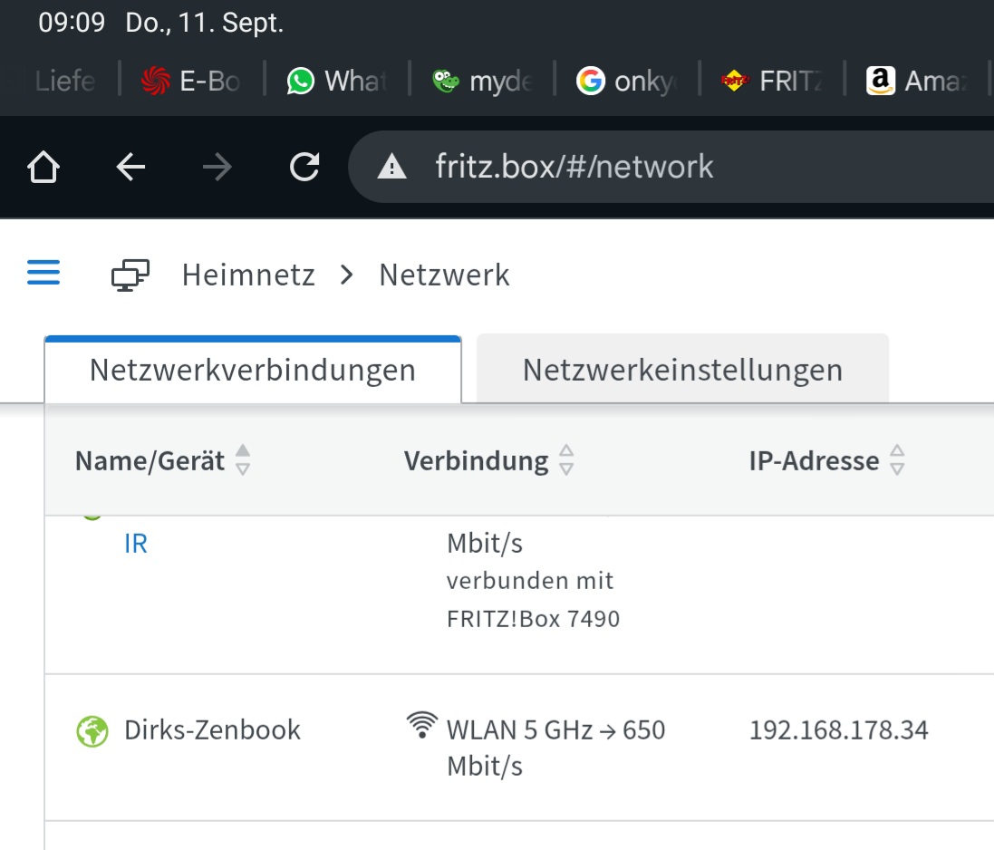The width and height of the screenshot is (994, 850).
Task: Click the browser forward arrow
Action: (217, 167)
